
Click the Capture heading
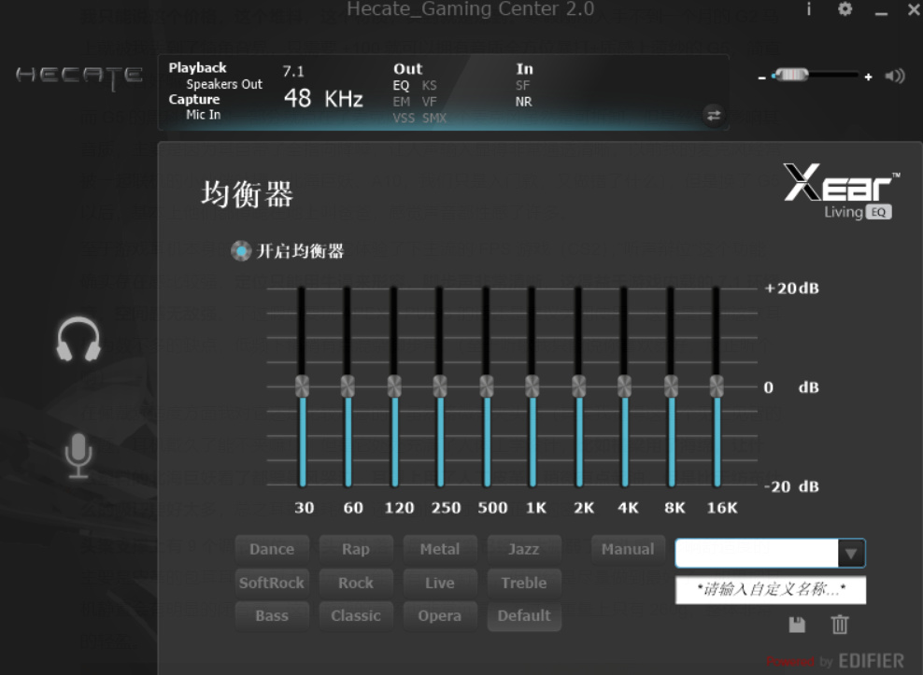click(x=194, y=100)
